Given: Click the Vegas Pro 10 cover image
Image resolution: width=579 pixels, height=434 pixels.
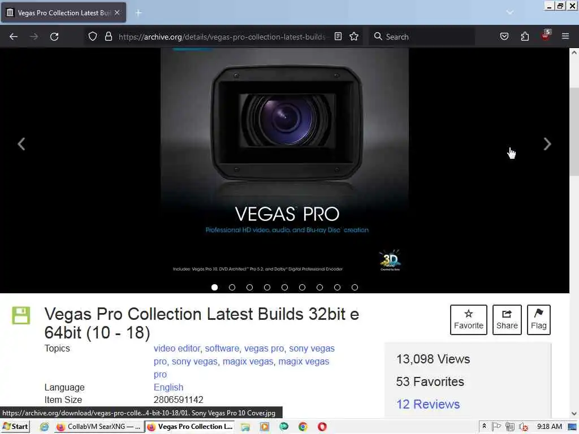Looking at the screenshot, I should coord(285,164).
